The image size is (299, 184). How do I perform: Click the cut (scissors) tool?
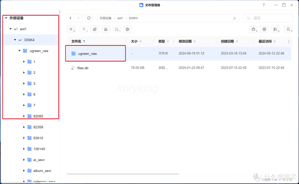point(105,29)
